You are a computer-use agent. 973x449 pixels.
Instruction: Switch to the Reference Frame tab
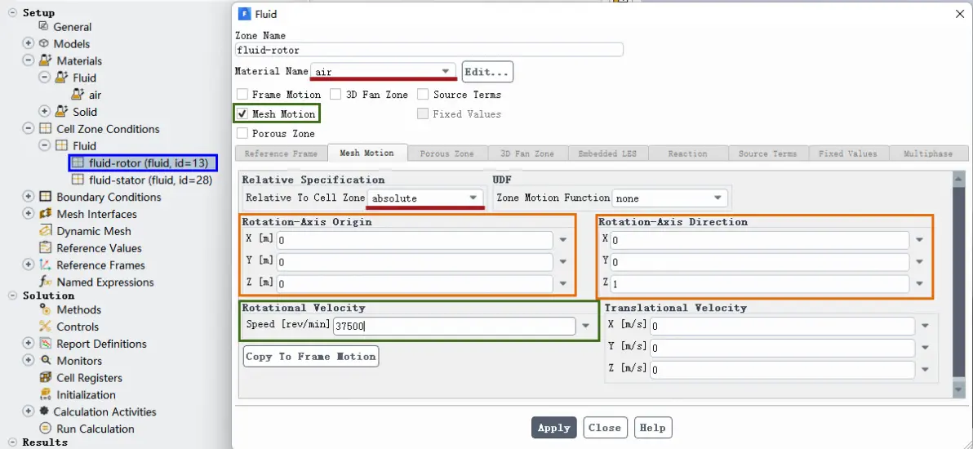click(x=281, y=153)
